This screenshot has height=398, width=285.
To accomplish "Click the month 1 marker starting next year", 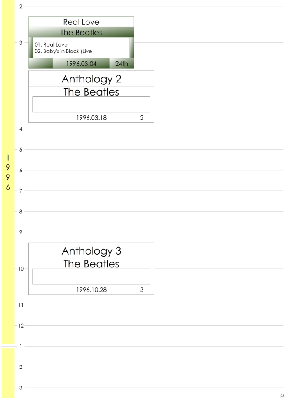I will pyautogui.click(x=21, y=346).
